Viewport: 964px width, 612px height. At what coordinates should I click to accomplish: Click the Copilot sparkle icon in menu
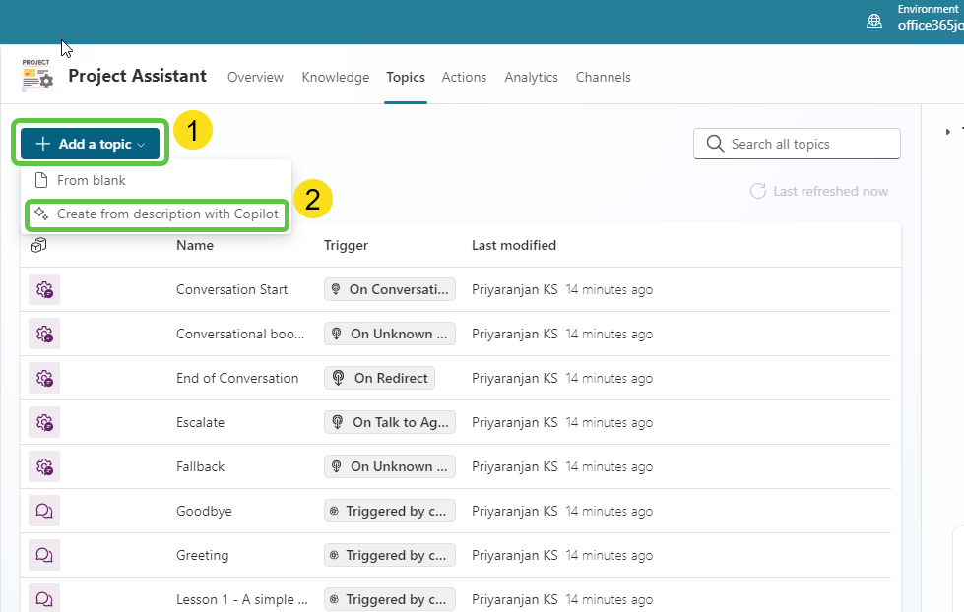40,213
